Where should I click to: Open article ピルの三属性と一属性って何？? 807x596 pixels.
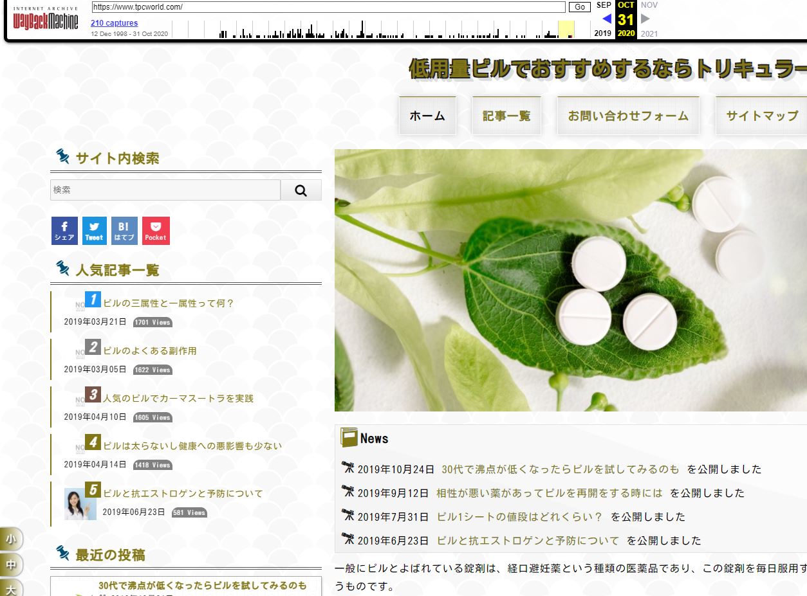click(169, 303)
